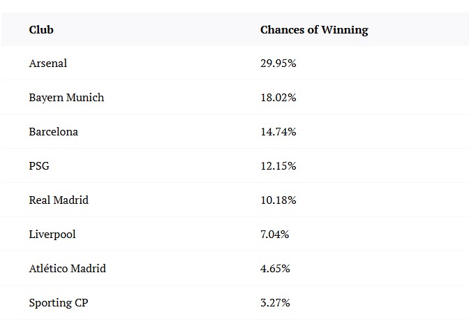
Task: Click the 12.15% winning chance
Action: [278, 166]
